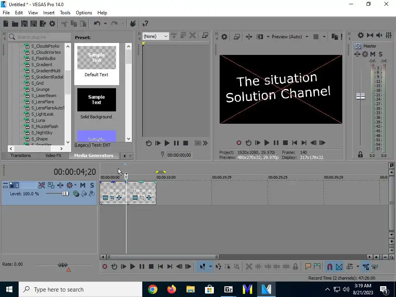396x297 pixels.
Task: Switch to the Transitions tab
Action: click(20, 155)
